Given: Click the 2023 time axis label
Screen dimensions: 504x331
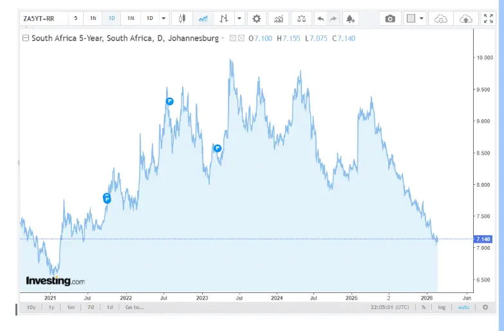Looking at the screenshot, I should point(202,298).
